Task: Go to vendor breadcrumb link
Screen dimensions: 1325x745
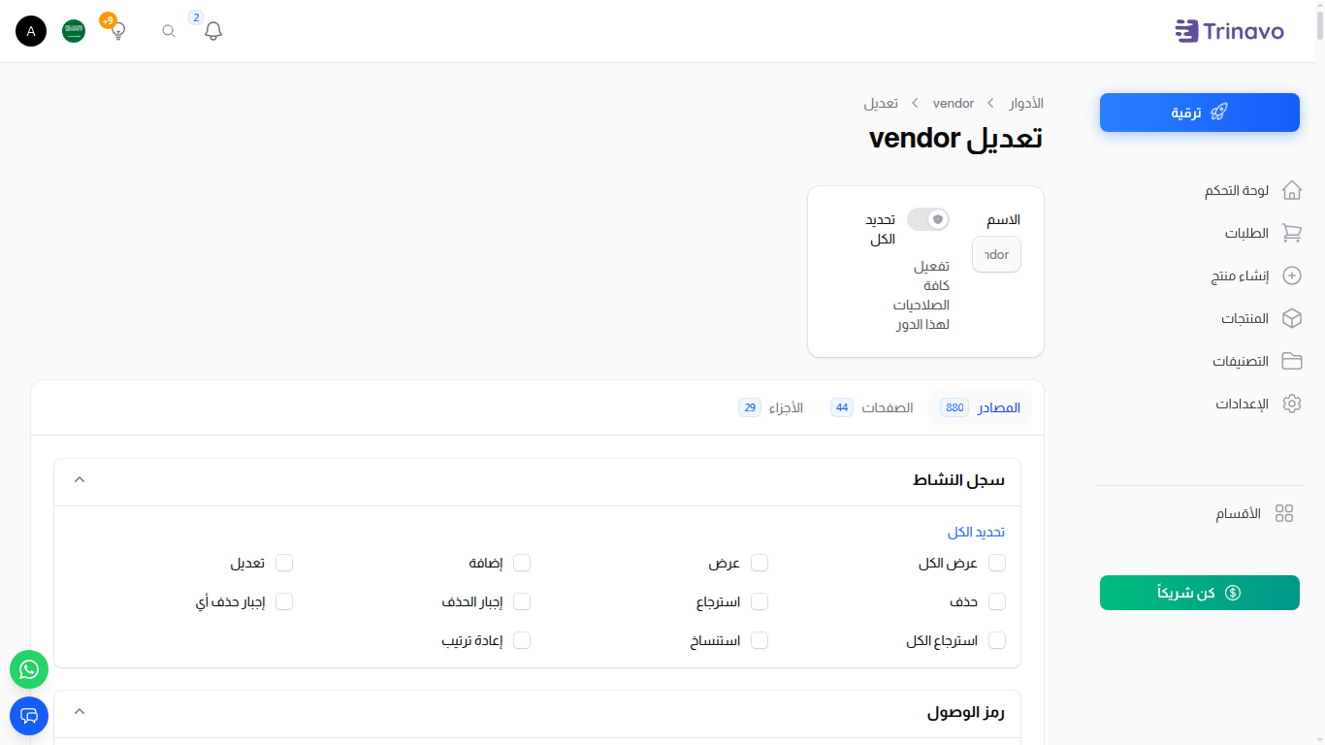Action: click(x=953, y=103)
